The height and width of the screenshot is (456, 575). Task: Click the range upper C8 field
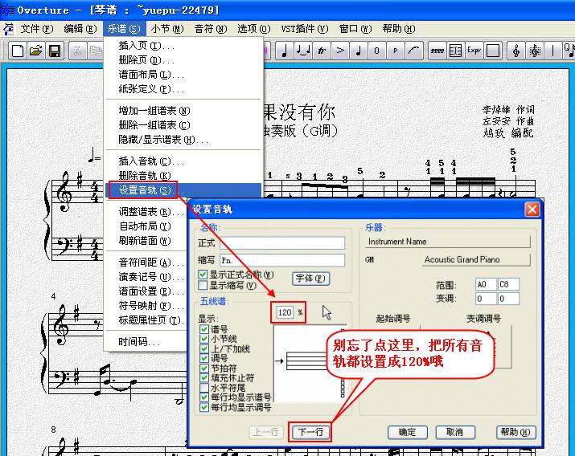(508, 284)
